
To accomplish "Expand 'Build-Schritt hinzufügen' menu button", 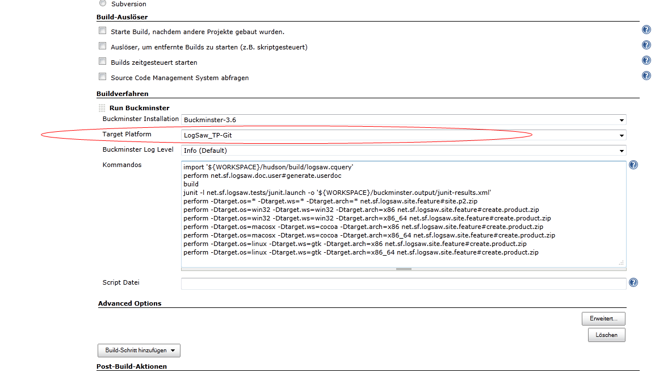I will click(138, 351).
